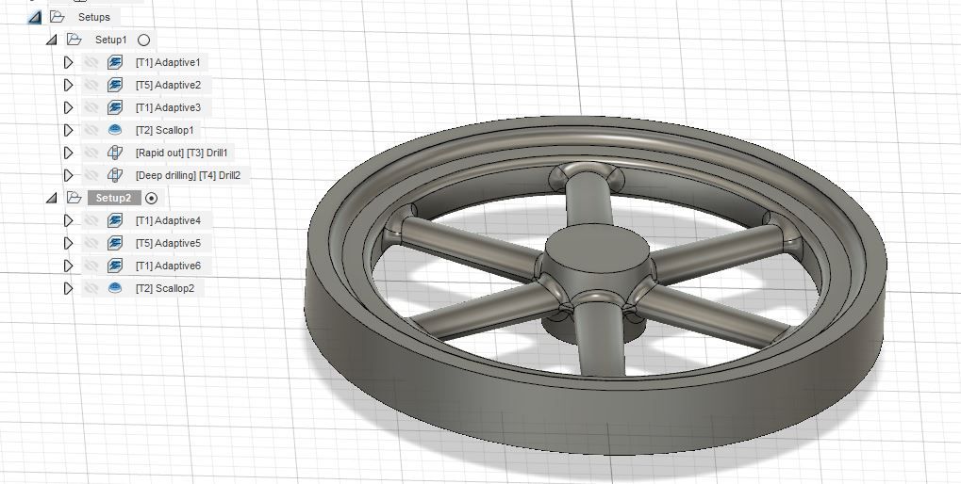
Task: Toggle visibility of Adaptive6 toolpath
Action: click(91, 266)
